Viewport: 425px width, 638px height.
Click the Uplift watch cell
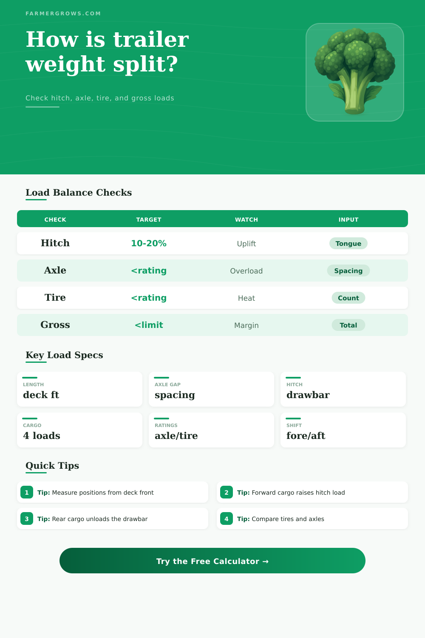pyautogui.click(x=246, y=244)
